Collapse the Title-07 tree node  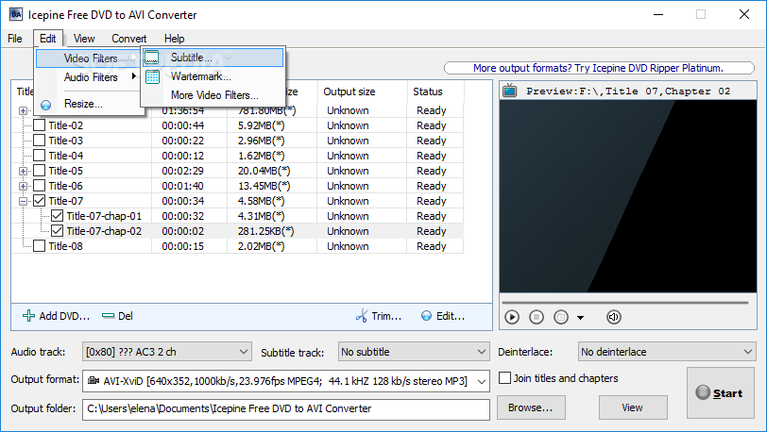tap(23, 201)
